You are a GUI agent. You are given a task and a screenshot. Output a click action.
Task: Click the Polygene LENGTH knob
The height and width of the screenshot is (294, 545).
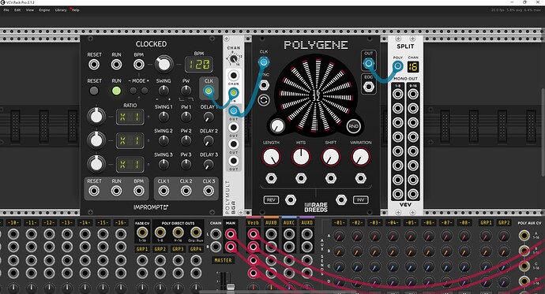[x=271, y=157]
